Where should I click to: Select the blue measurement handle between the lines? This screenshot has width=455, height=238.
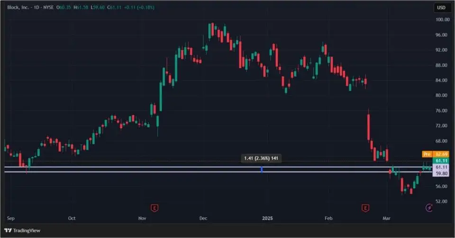coord(262,169)
